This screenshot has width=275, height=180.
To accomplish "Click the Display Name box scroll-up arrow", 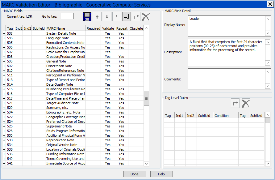I will pyautogui.click(x=268, y=19).
